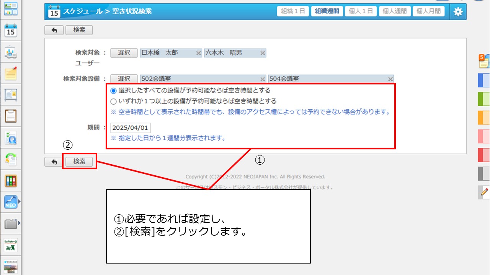Open the sticky notes icon with 5 badge
The height and width of the screenshot is (275, 490).
pos(484,61)
